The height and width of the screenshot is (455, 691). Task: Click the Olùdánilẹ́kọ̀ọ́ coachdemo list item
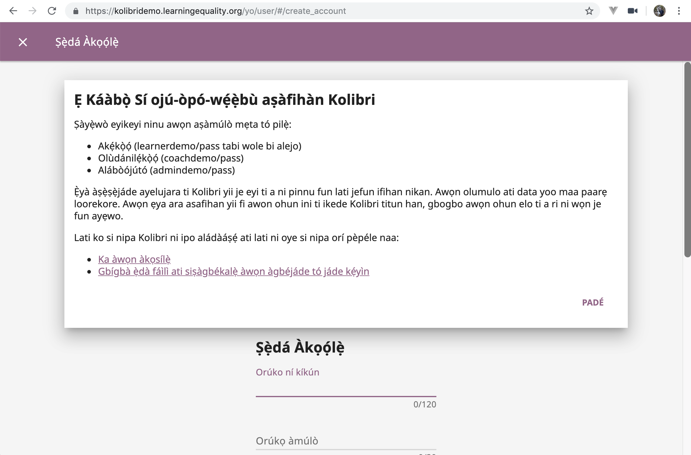171,158
